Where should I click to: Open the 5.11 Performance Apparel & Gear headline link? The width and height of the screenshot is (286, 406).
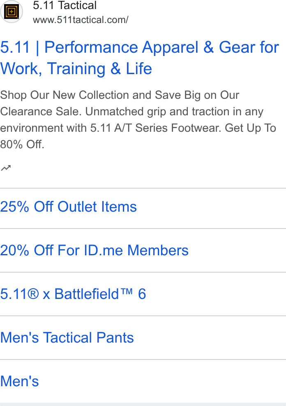pyautogui.click(x=140, y=58)
